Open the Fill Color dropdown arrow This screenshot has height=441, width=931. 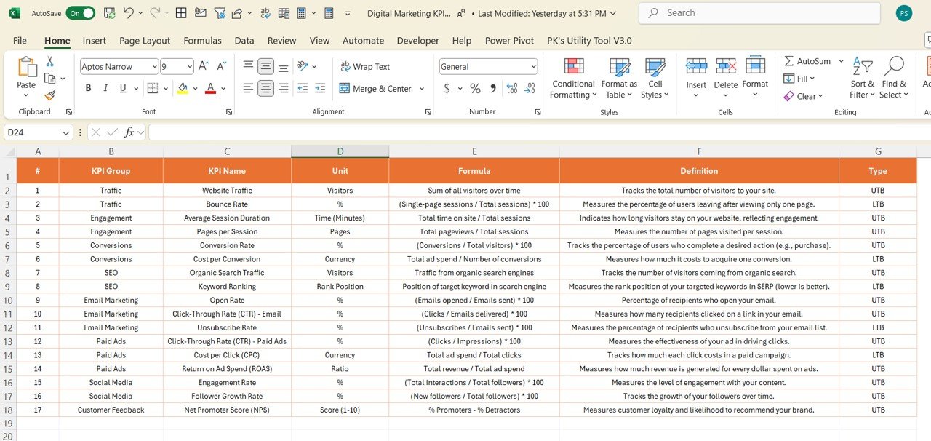[194, 88]
